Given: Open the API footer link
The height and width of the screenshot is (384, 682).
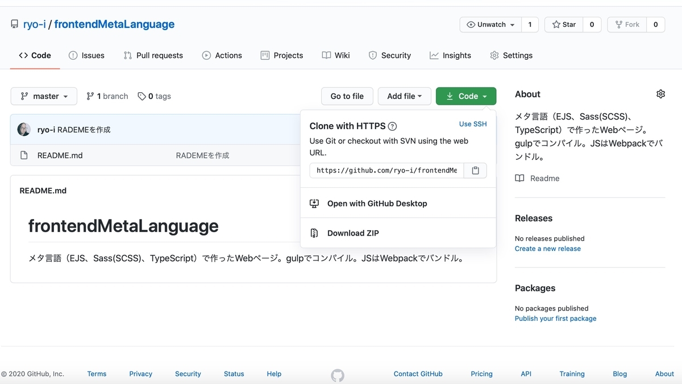Looking at the screenshot, I should pos(526,374).
